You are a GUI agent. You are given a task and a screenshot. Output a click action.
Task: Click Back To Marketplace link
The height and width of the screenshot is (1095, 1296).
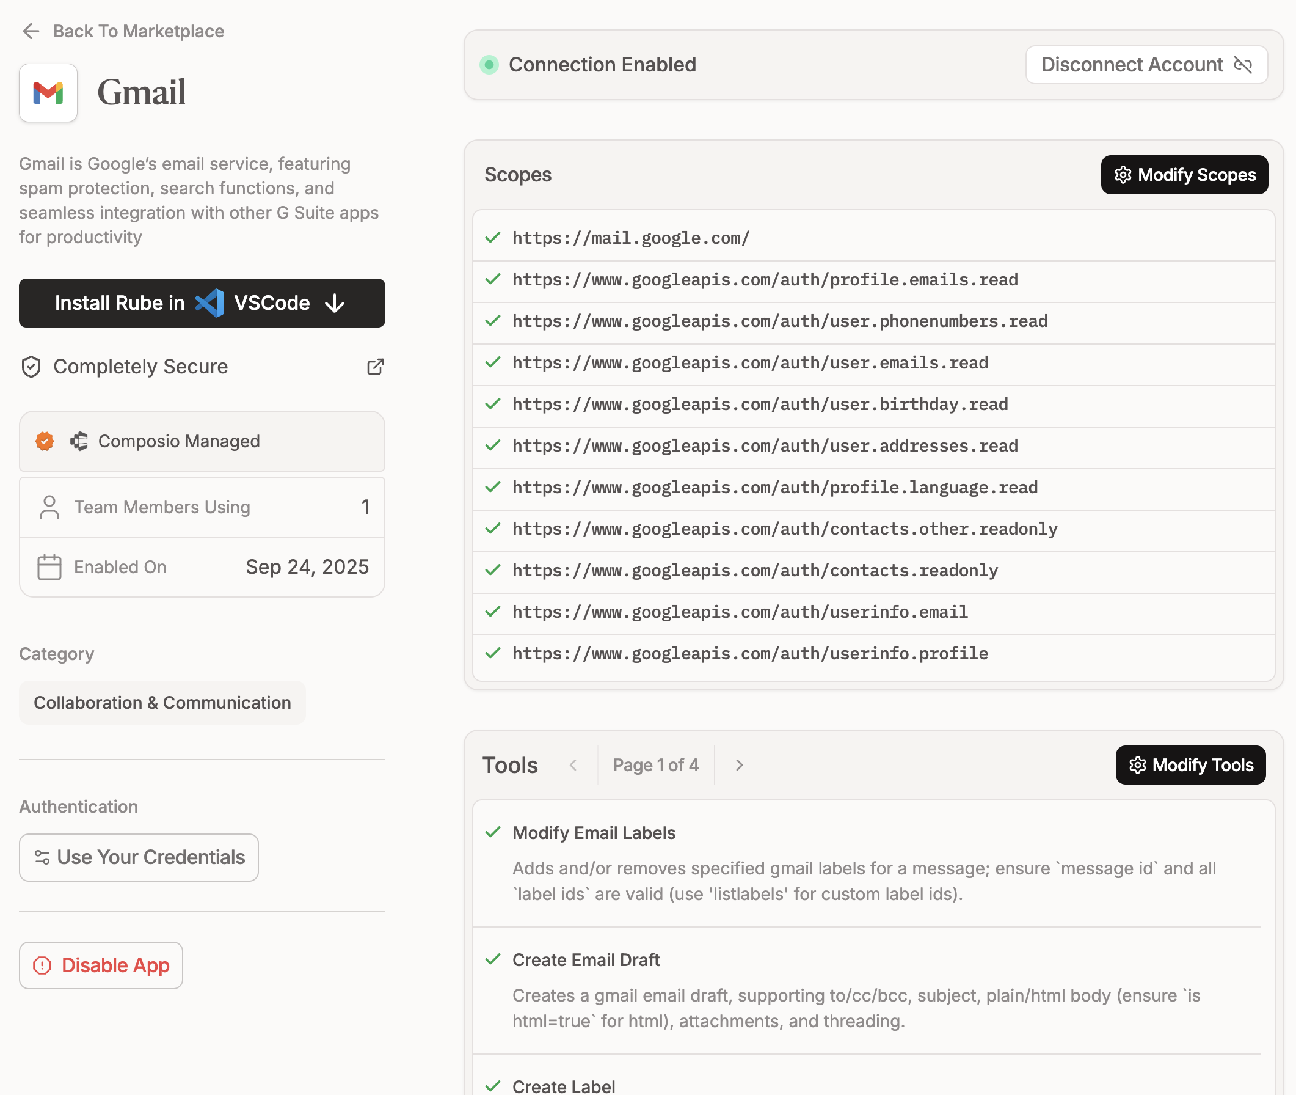coord(139,31)
